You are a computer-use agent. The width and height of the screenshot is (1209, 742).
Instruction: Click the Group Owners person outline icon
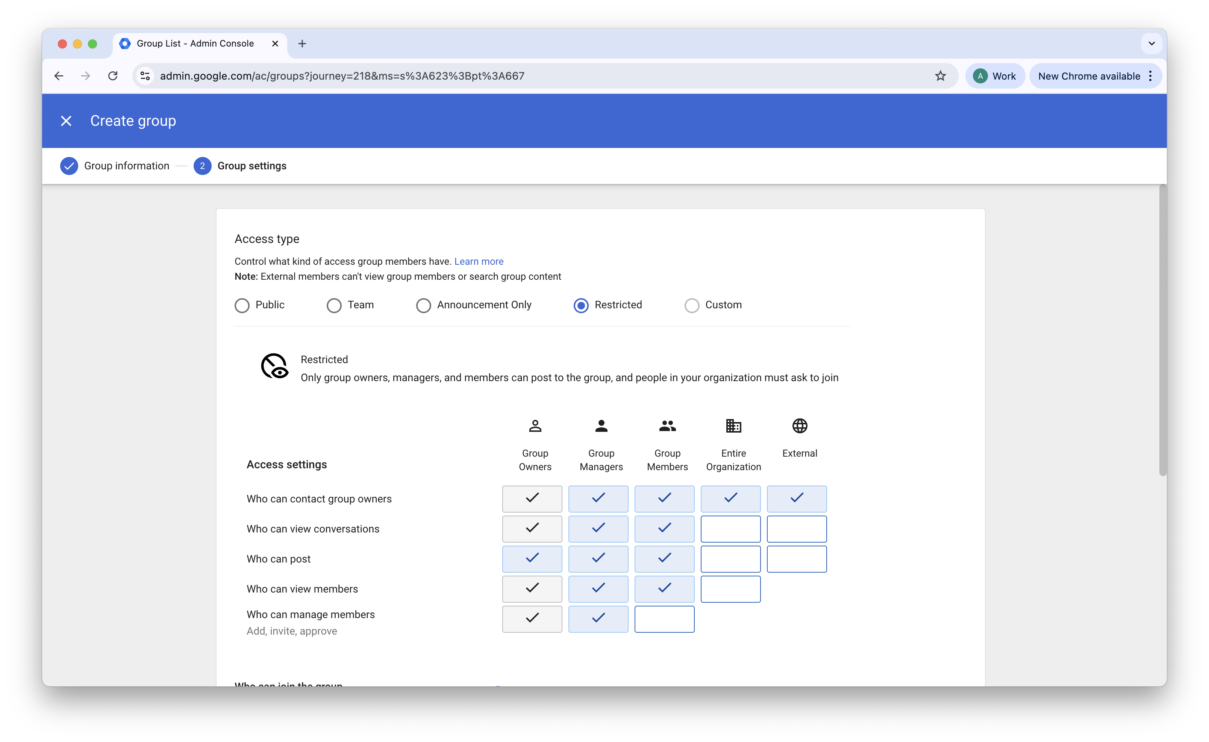pos(535,425)
